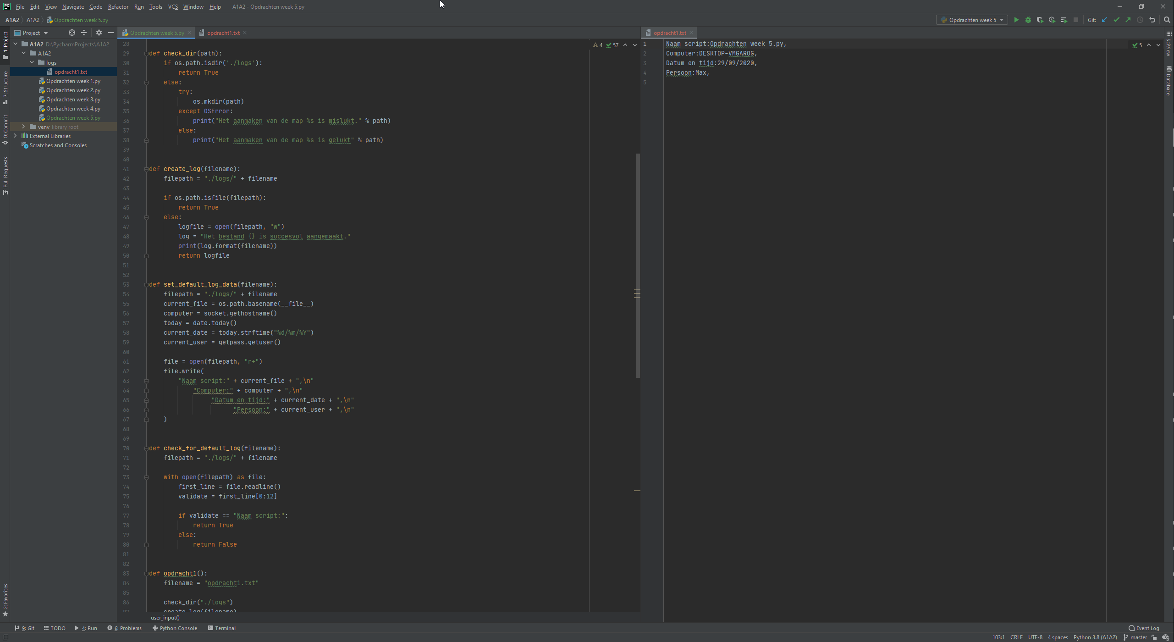Open the Refactor menu

coord(118,7)
